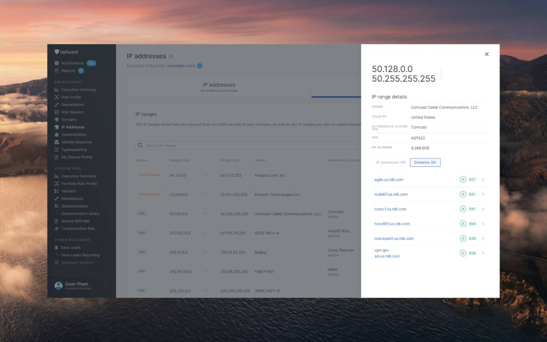Click Dean Pham's profile avatar
The height and width of the screenshot is (342, 547).
58,285
